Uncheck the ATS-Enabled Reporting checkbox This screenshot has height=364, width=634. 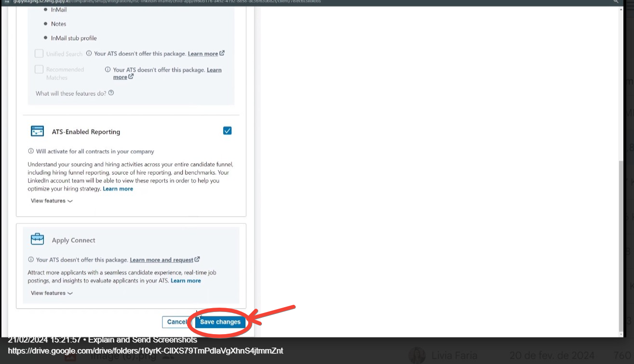(x=228, y=130)
